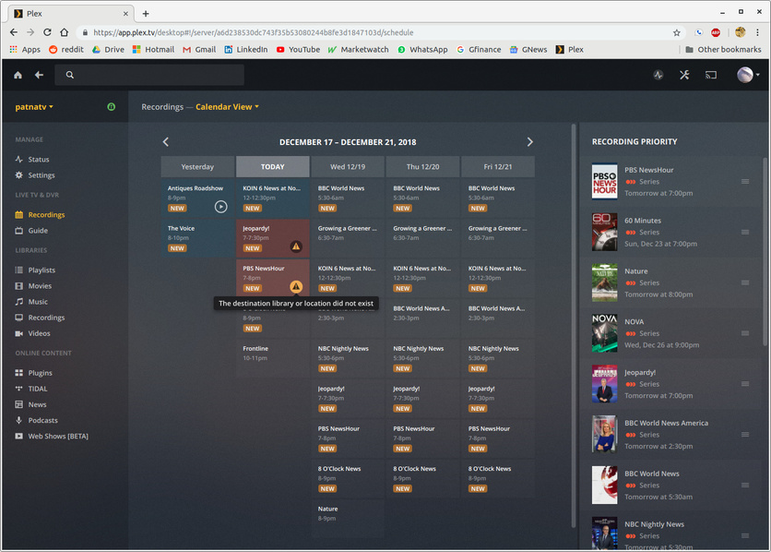Open the YouTube bookmark
Viewport: 771px width, 552px height.
[x=298, y=49]
